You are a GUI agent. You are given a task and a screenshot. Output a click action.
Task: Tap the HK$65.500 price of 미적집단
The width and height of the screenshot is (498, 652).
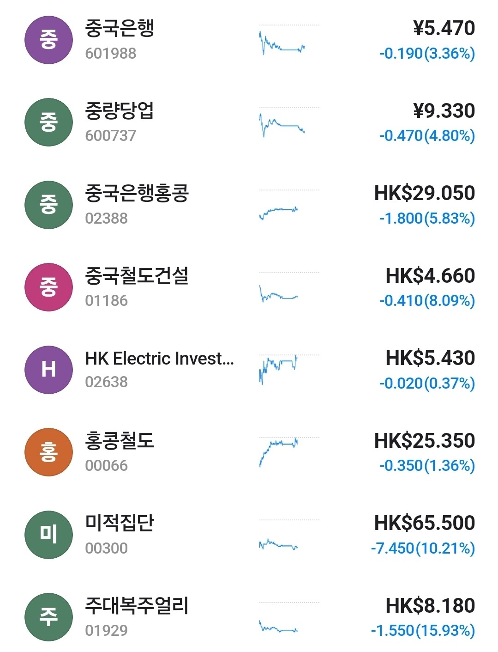coord(424,523)
